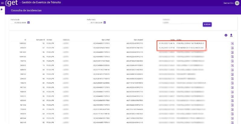Viewport: 241px width, 124px height.
Task: Open the detail icon for incident 196373
Action: pos(233,83)
